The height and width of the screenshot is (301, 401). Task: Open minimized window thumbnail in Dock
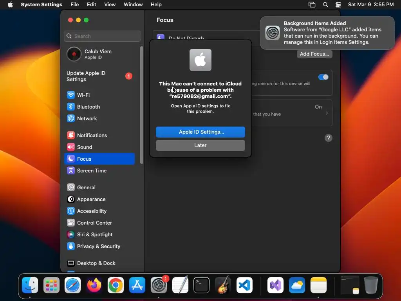click(x=350, y=285)
